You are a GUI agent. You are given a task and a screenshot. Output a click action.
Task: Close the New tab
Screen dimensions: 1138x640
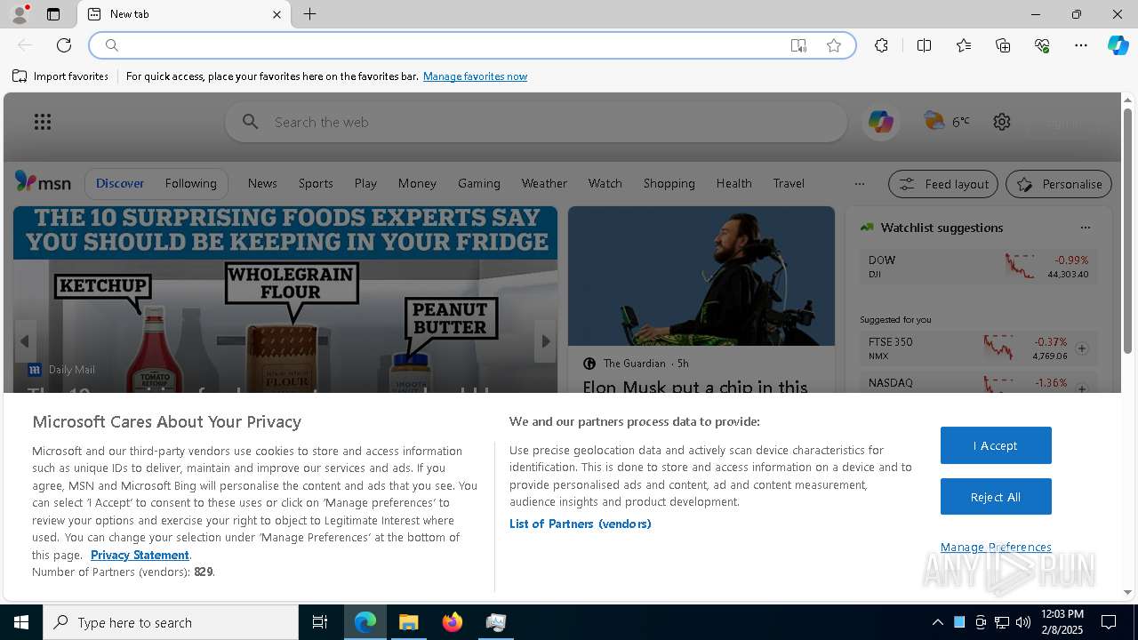276,14
